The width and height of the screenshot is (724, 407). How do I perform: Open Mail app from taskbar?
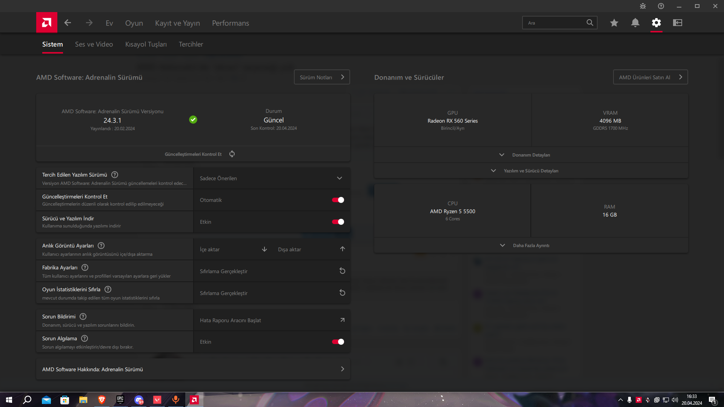[46, 400]
